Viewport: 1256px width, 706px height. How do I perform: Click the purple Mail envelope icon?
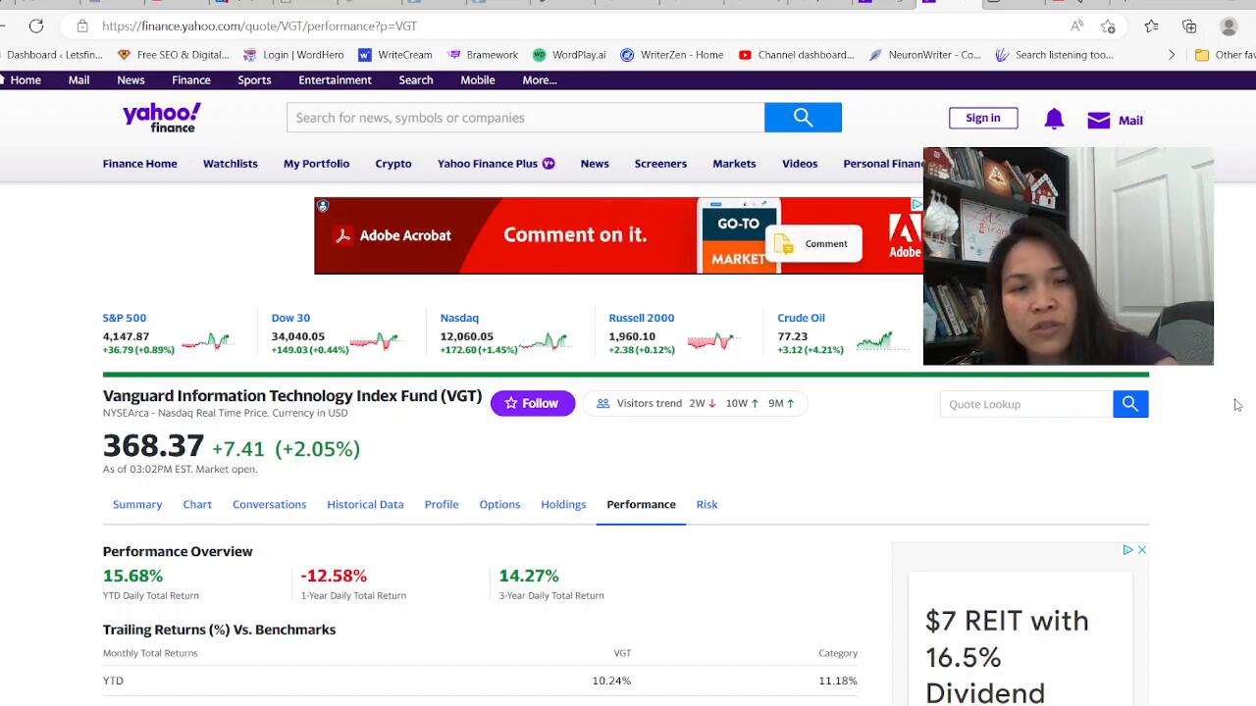[x=1098, y=121]
